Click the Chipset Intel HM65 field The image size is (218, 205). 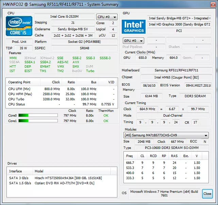click(x=177, y=78)
